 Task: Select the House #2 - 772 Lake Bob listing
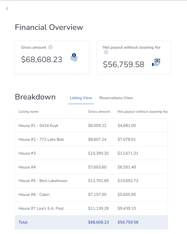[41, 139]
